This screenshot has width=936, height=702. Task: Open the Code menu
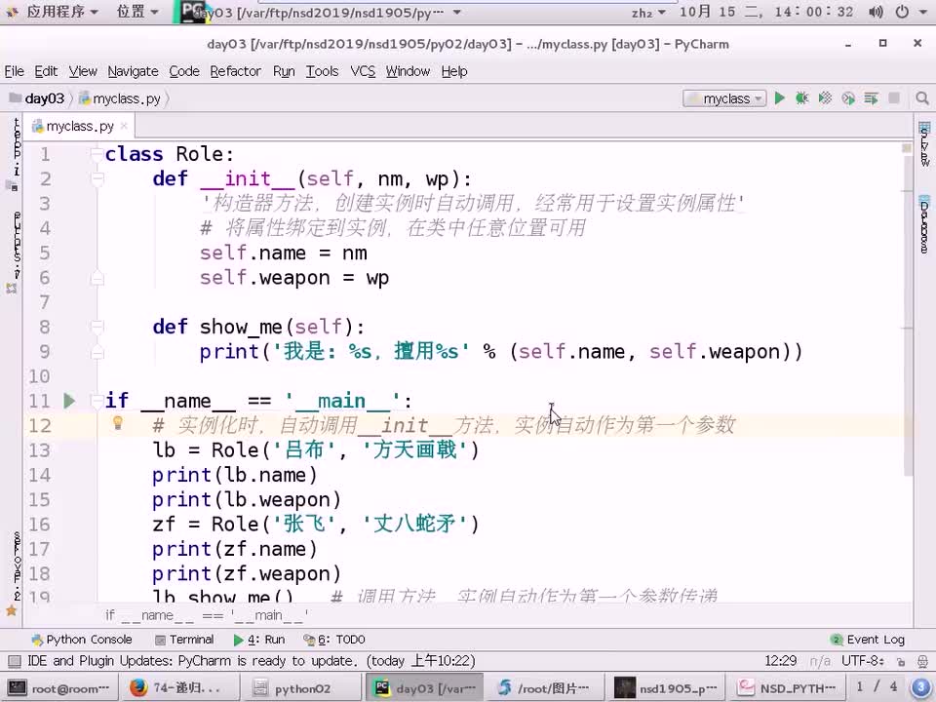pos(184,71)
